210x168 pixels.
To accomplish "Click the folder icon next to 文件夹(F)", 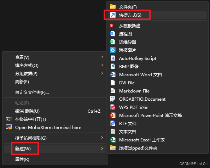I will pos(113,7).
